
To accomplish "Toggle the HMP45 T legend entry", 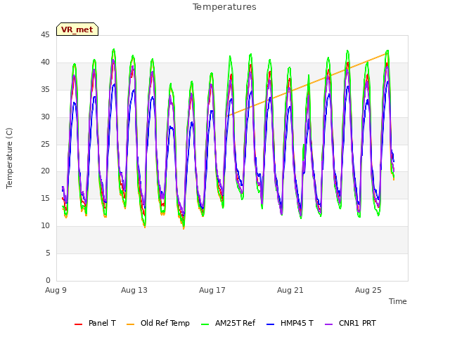I will pos(290,323).
